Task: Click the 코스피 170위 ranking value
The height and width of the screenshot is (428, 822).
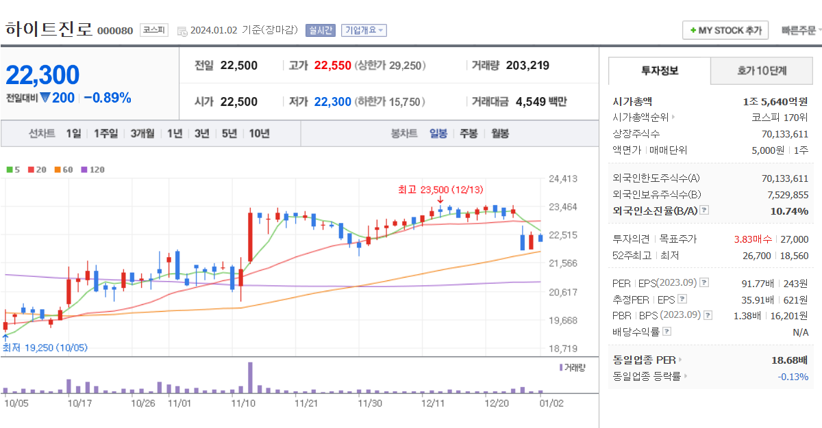Action: [x=780, y=117]
